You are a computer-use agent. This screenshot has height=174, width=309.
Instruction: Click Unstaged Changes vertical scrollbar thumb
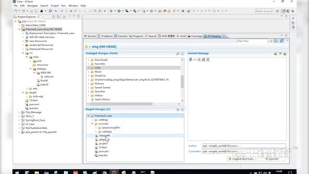182,82
